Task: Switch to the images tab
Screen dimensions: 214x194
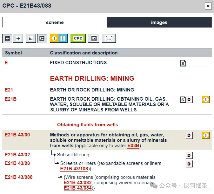Action: click(x=159, y=22)
